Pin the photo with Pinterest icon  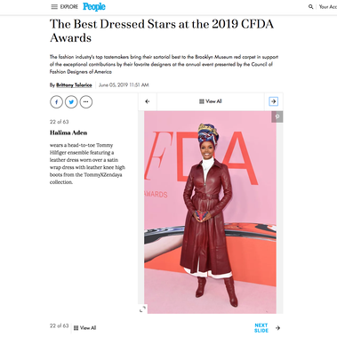coord(277,116)
